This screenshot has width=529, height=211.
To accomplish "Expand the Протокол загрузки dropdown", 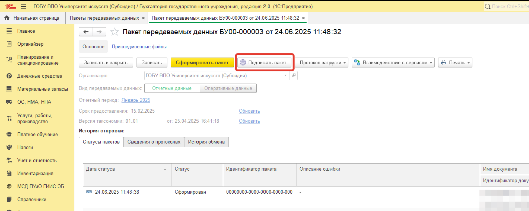I will point(323,63).
